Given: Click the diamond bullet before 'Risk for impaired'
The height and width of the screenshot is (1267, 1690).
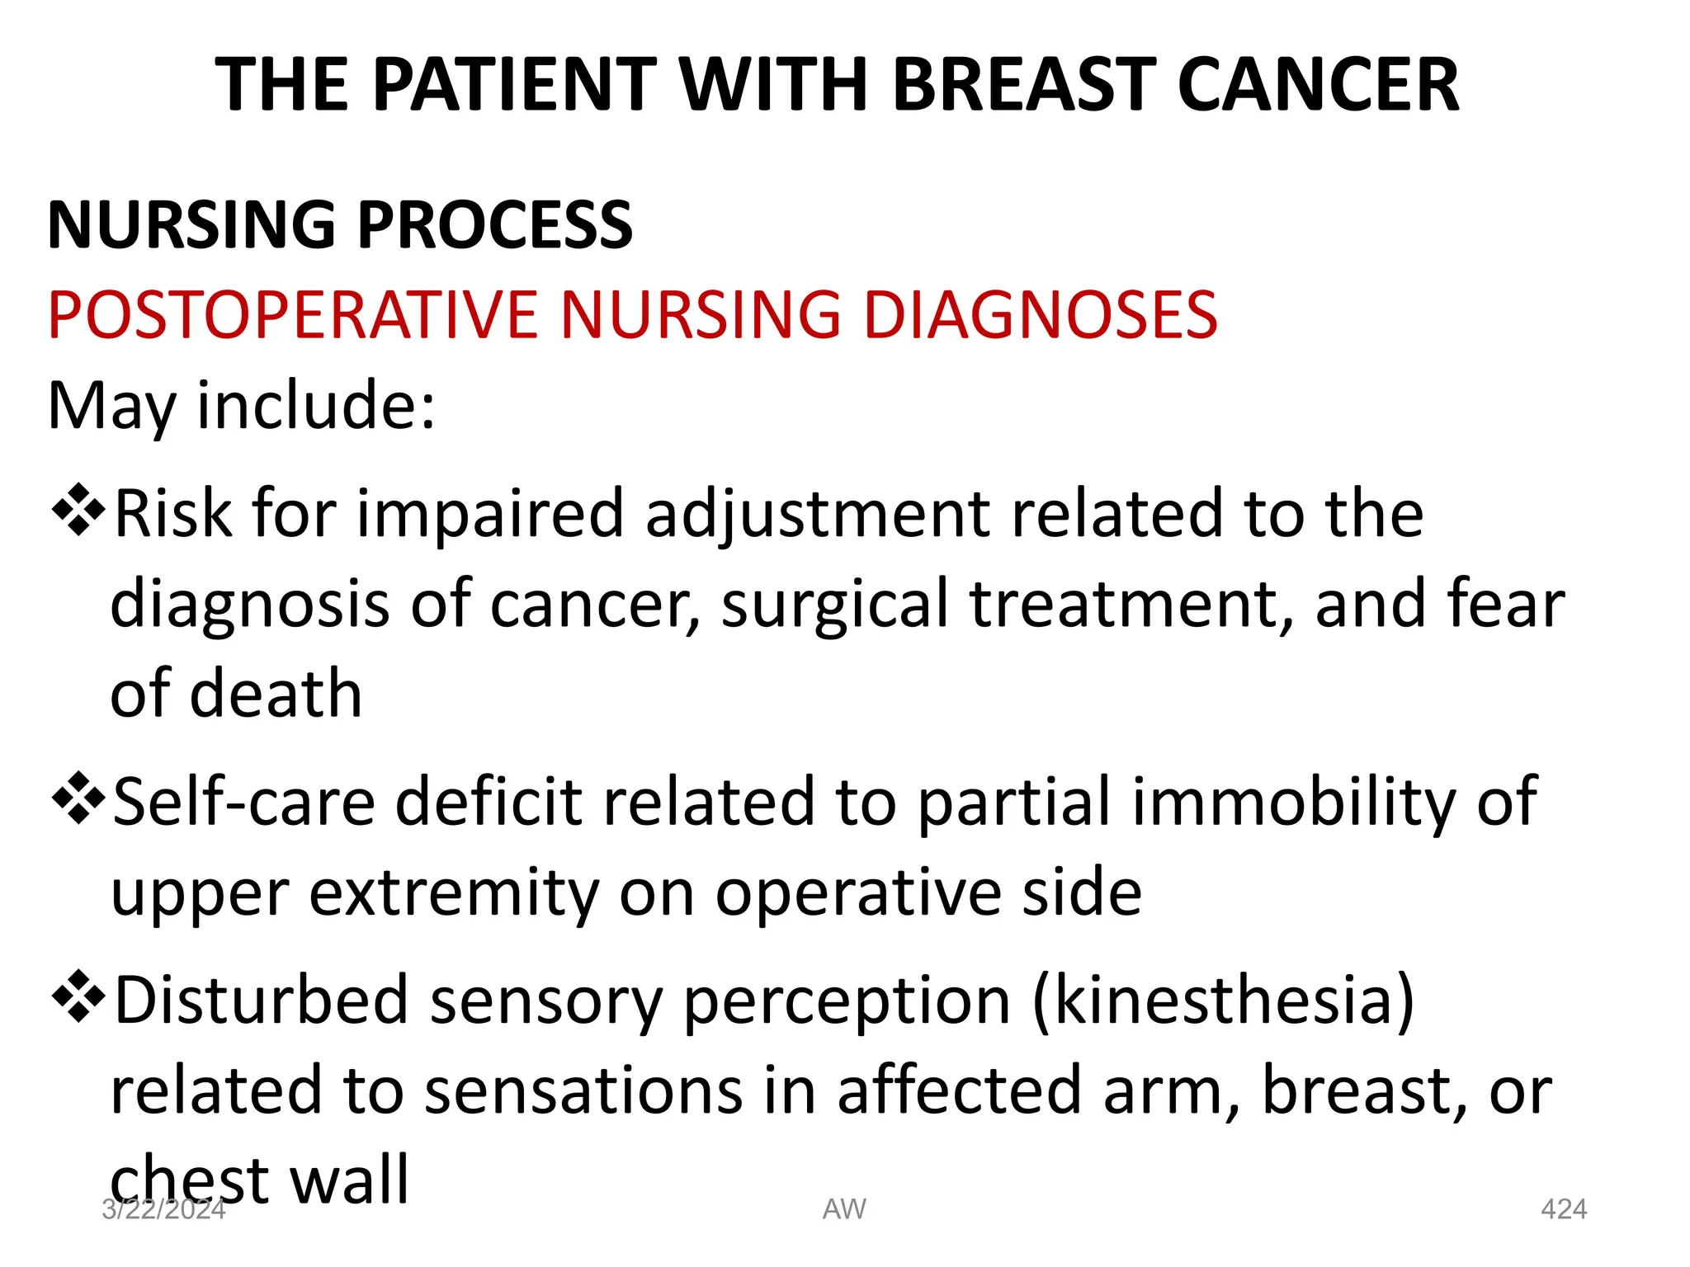Looking at the screenshot, I should pos(78,511).
